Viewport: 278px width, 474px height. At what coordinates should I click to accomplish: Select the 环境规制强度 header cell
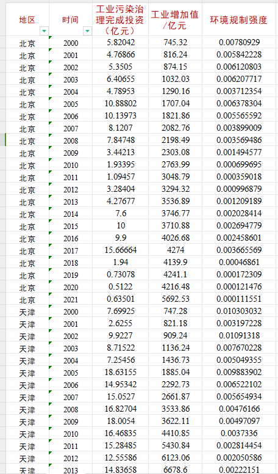coord(239,20)
